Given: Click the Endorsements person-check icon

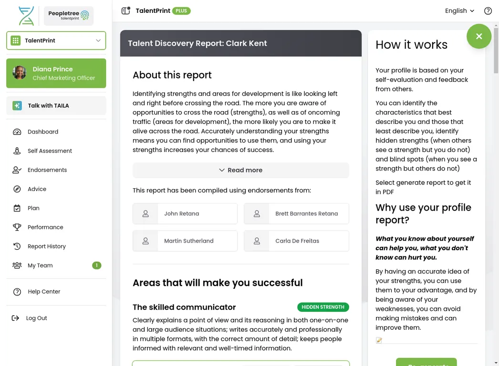Looking at the screenshot, I should [x=17, y=170].
